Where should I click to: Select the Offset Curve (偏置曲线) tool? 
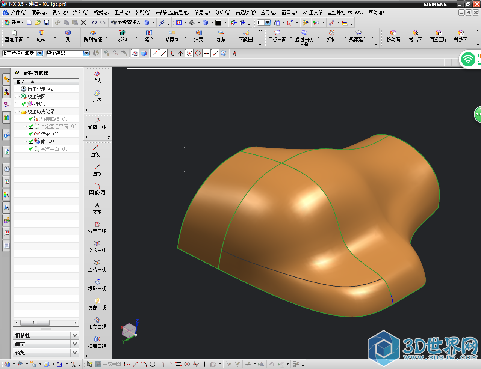[x=97, y=228]
